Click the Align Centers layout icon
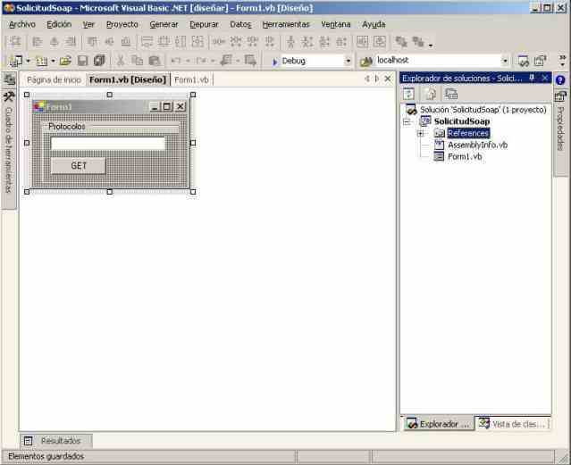Viewport: 571px width, 465px height. (x=54, y=42)
